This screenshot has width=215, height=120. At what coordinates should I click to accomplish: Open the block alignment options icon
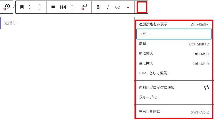click(x=53, y=7)
